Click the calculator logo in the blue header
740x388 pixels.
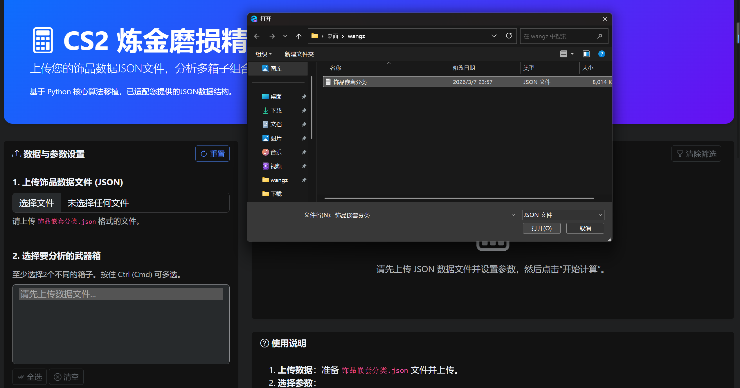(43, 40)
